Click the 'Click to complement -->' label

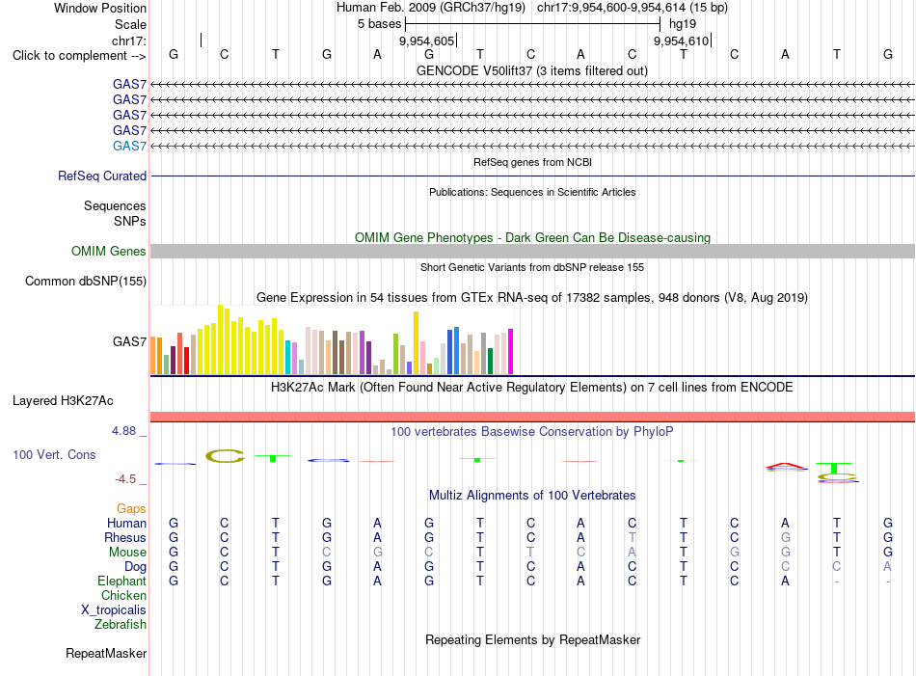(79, 56)
